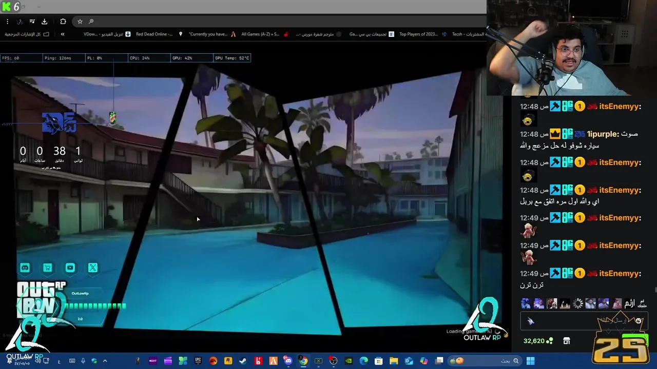Image resolution: width=657 pixels, height=369 pixels.
Task: Click the Discord icon in the game overlay
Action: tap(25, 268)
